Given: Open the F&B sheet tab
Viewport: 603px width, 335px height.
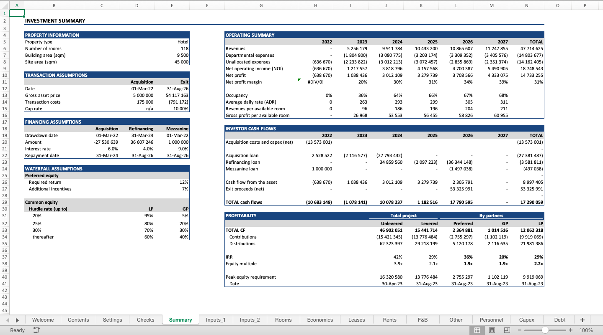Looking at the screenshot, I should coord(423,320).
